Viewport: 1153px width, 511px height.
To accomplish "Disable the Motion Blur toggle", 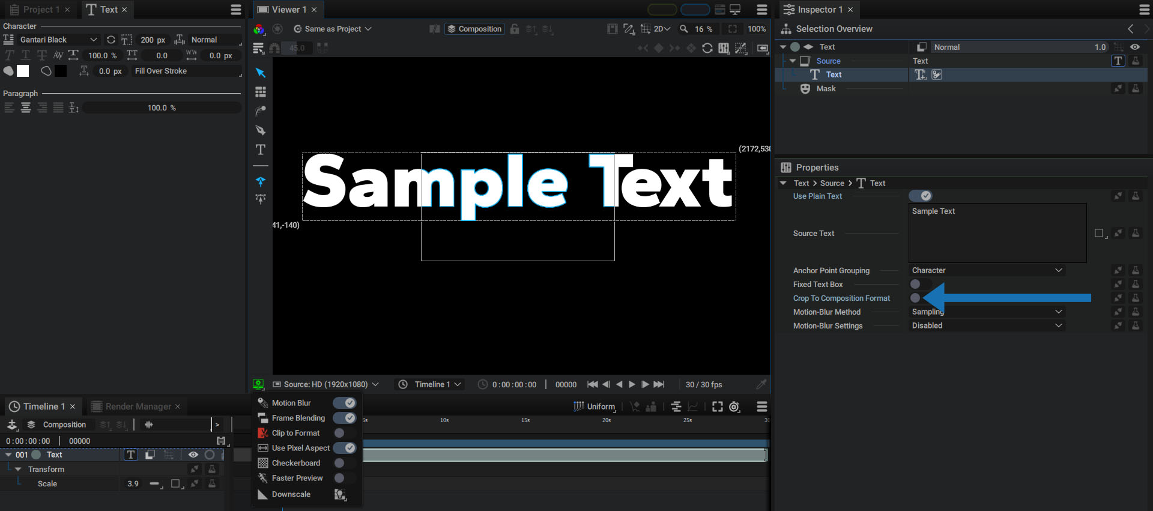I will click(x=345, y=403).
